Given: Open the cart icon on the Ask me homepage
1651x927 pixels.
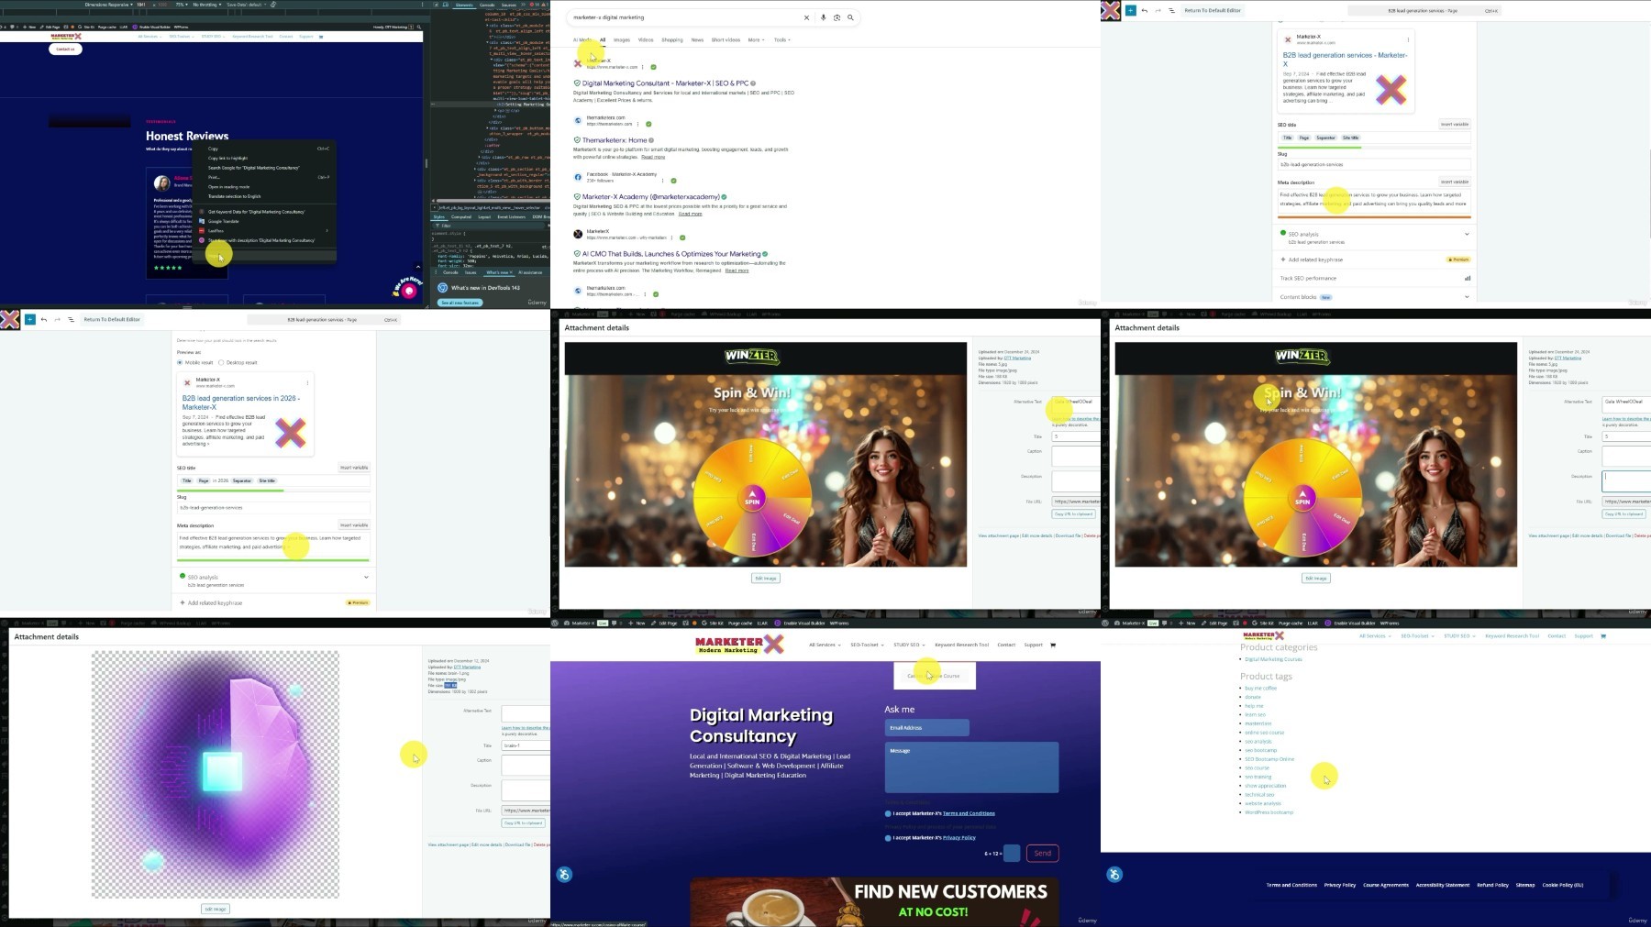Looking at the screenshot, I should click(1053, 645).
